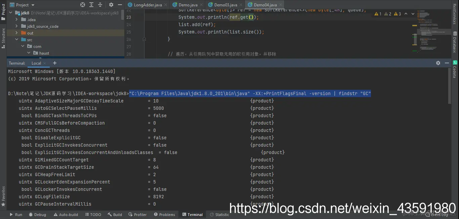Open the Auto-build tool window
This screenshot has height=219, width=459.
pos(66,215)
